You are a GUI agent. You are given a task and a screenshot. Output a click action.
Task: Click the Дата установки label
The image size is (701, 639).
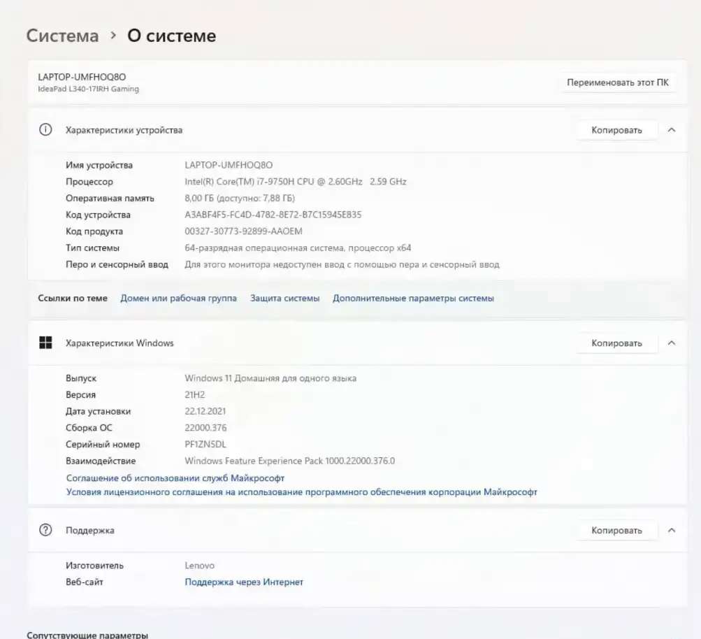pos(98,411)
